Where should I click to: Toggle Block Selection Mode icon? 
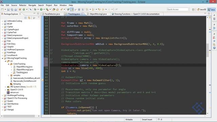click(79, 9)
